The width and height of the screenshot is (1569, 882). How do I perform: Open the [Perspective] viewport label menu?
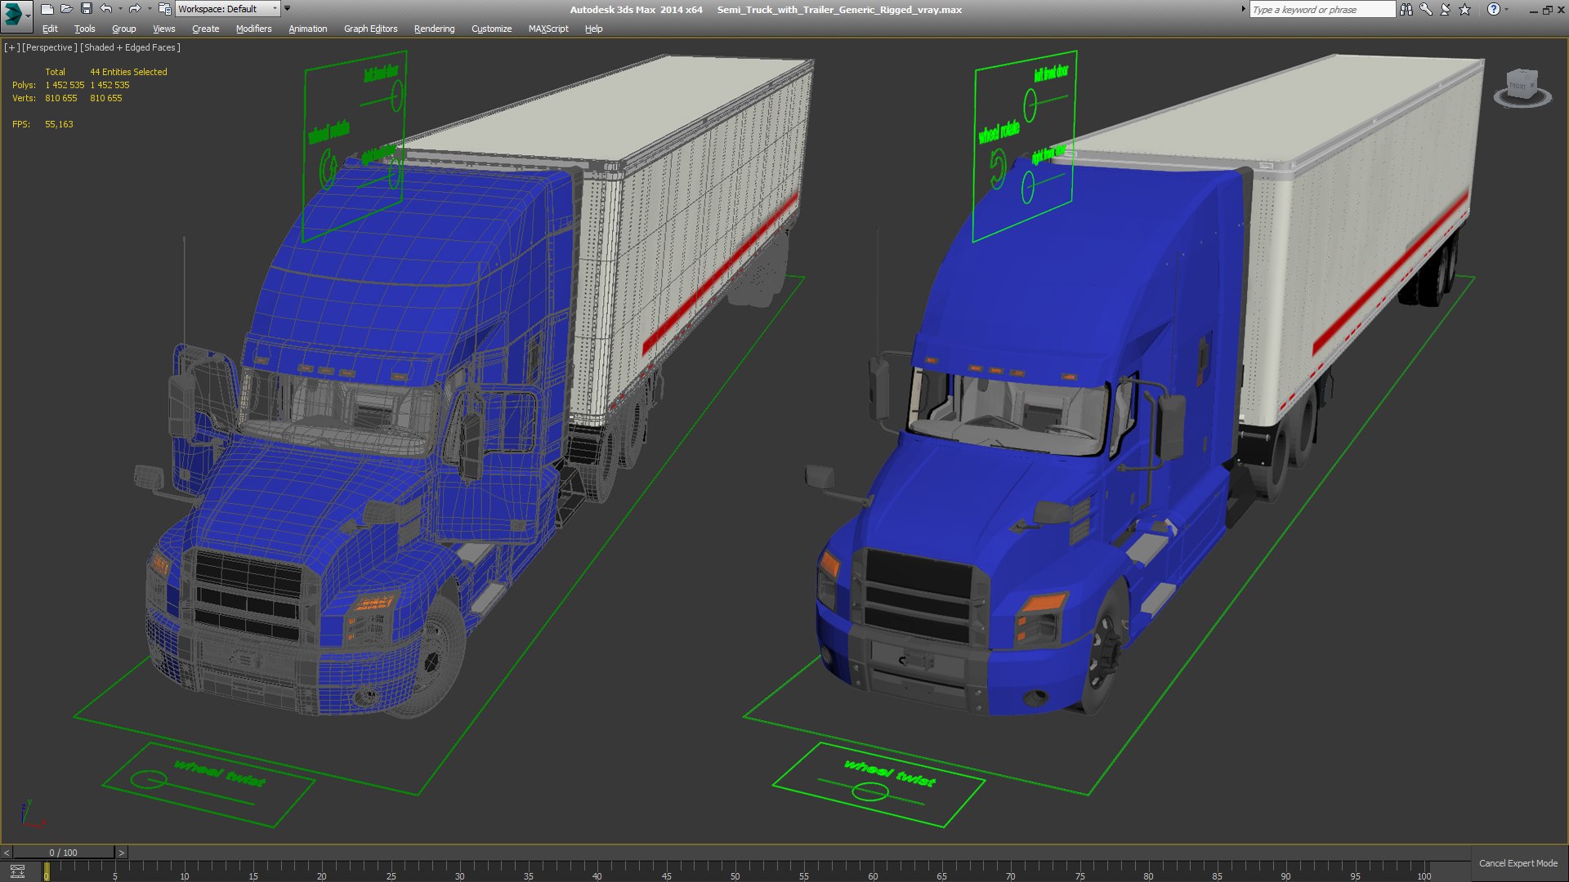pos(50,47)
